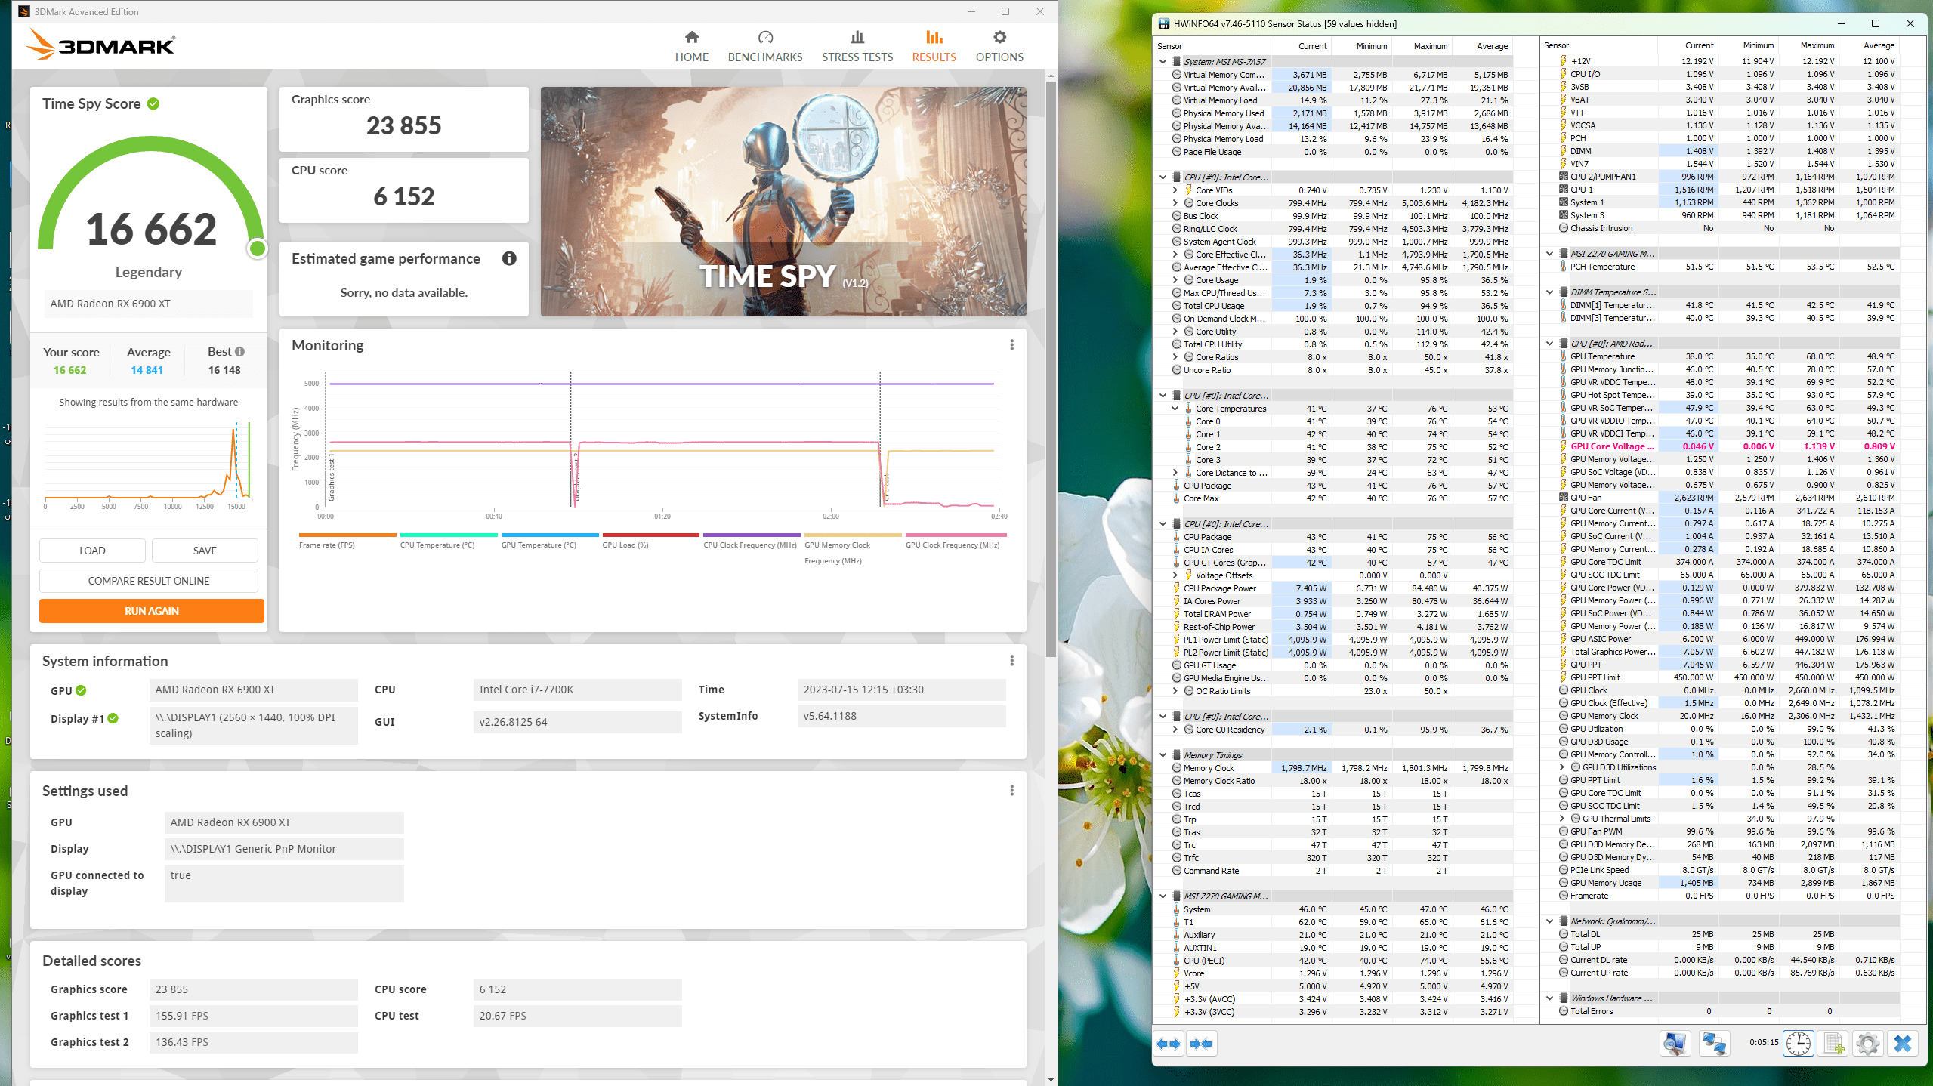Collapse the System: MSI MS-7A57 group
This screenshot has height=1086, width=1933.
[1163, 62]
